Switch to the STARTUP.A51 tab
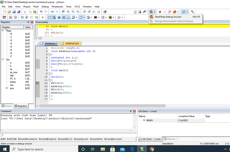The width and height of the screenshot is (230, 152). (70, 43)
